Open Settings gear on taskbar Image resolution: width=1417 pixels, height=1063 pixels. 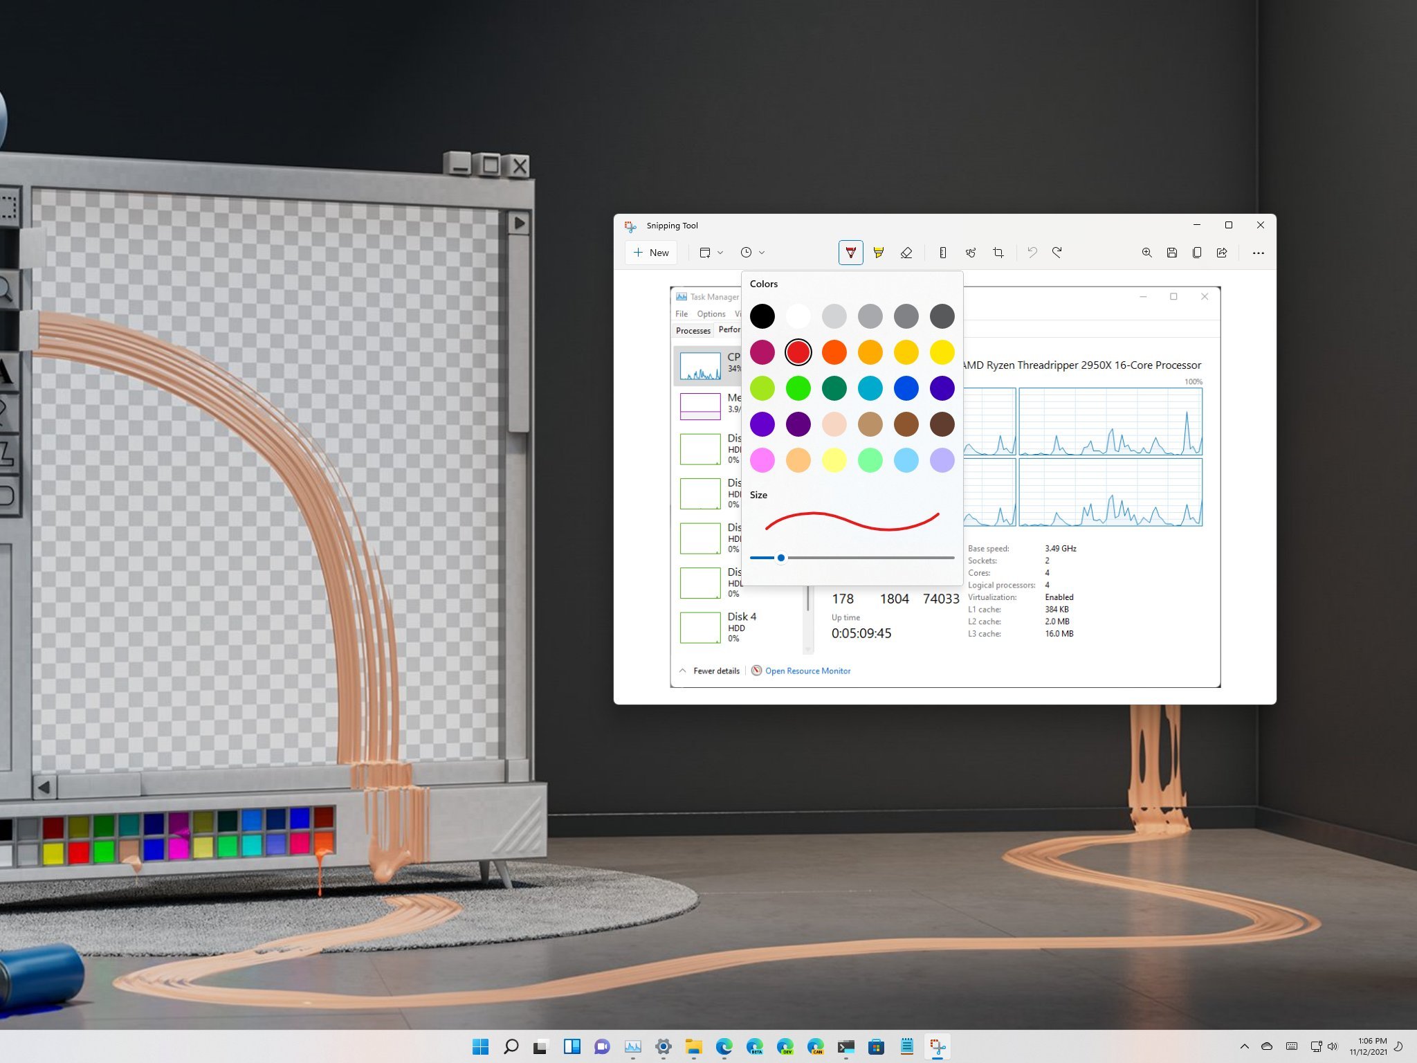click(663, 1046)
